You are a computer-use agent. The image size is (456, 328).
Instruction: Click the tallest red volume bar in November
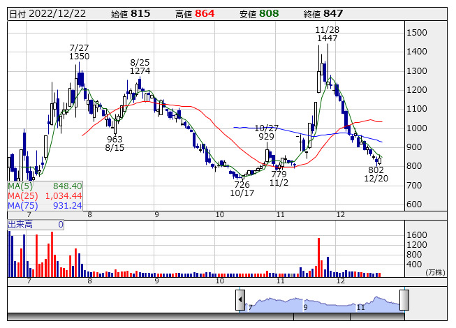point(319,257)
